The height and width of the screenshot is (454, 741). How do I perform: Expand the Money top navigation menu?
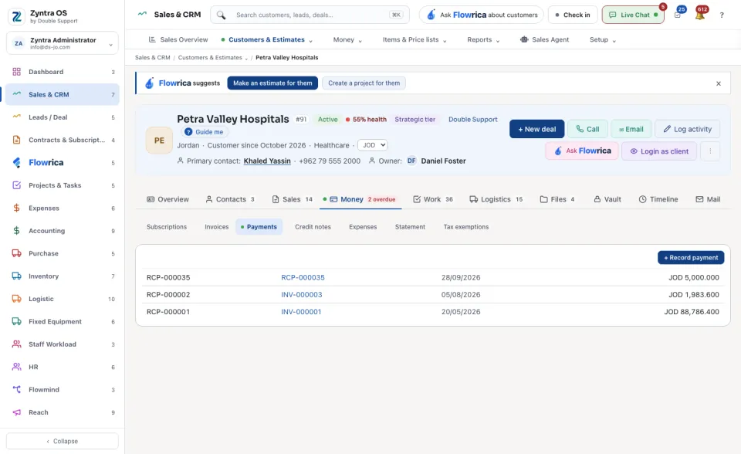pos(347,39)
